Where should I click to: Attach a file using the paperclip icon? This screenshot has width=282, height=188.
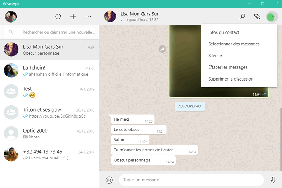pyautogui.click(x=257, y=17)
